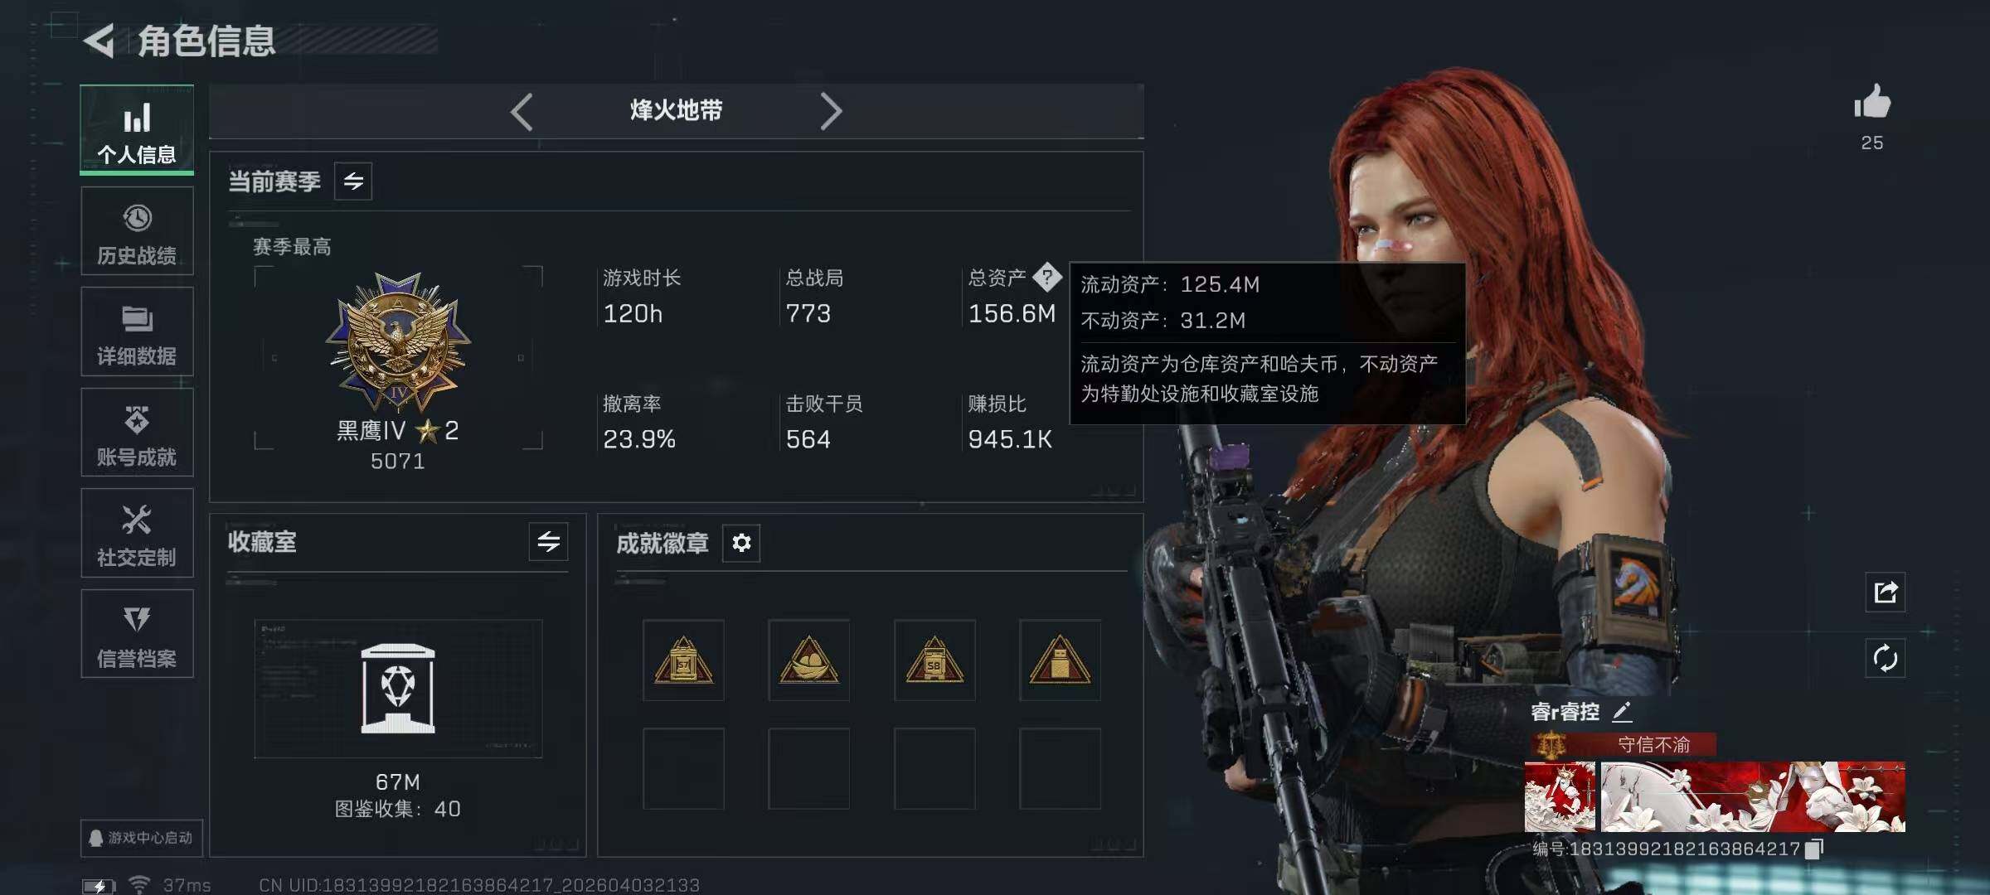The height and width of the screenshot is (895, 1990).
Task: Toggle the 收藏室 swap view button
Action: (x=548, y=542)
